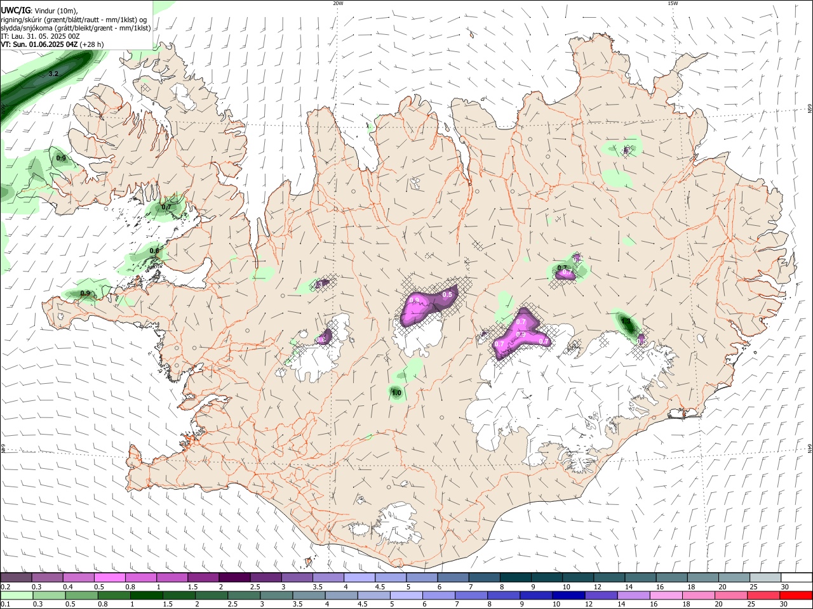Click the 20W longitude label
Viewport: 813px width, 609px height.
(338, 3)
